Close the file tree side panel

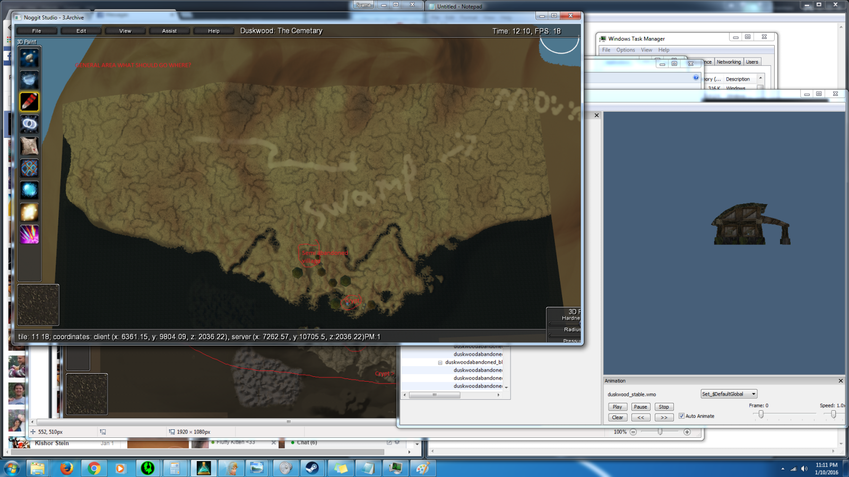(596, 115)
